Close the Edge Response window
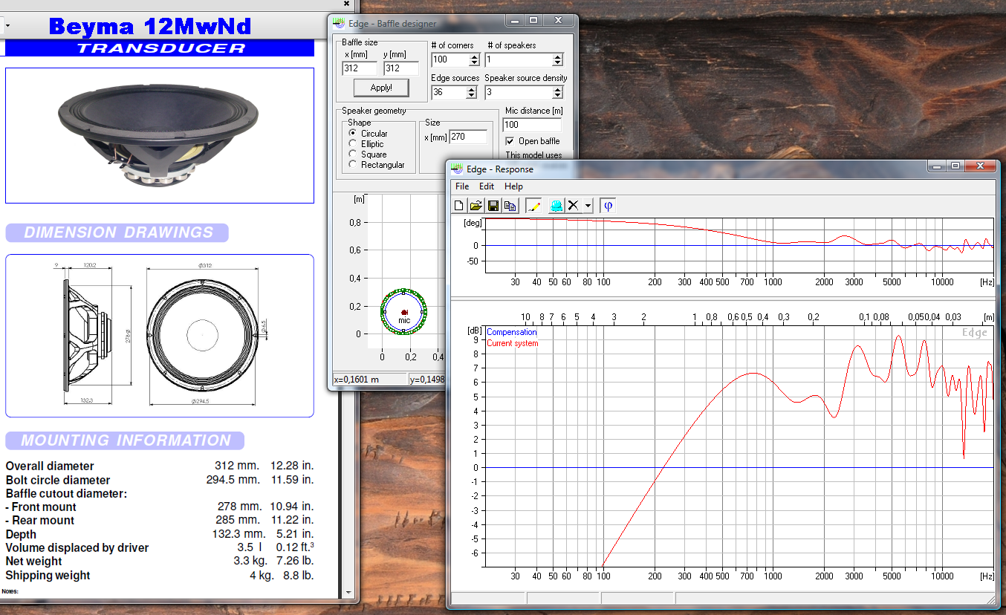Image resolution: width=1006 pixels, height=615 pixels. [x=981, y=166]
